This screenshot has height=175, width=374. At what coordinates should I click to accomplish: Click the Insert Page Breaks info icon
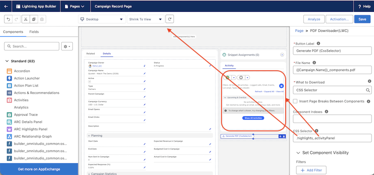(368, 101)
